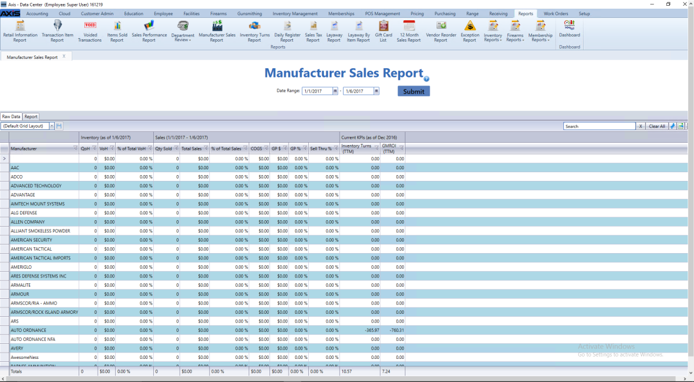This screenshot has width=694, height=382.
Task: Expand the Department Review dropdown
Action: pos(183,31)
